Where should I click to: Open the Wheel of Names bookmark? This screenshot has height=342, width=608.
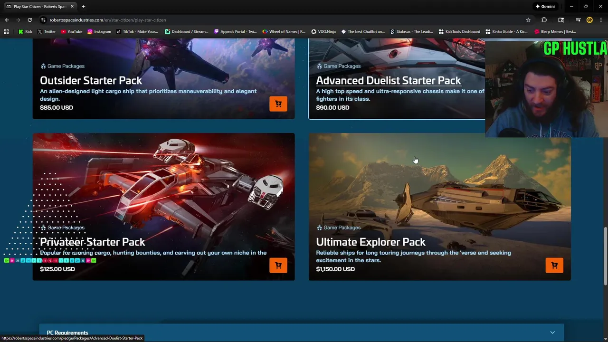[x=284, y=31]
